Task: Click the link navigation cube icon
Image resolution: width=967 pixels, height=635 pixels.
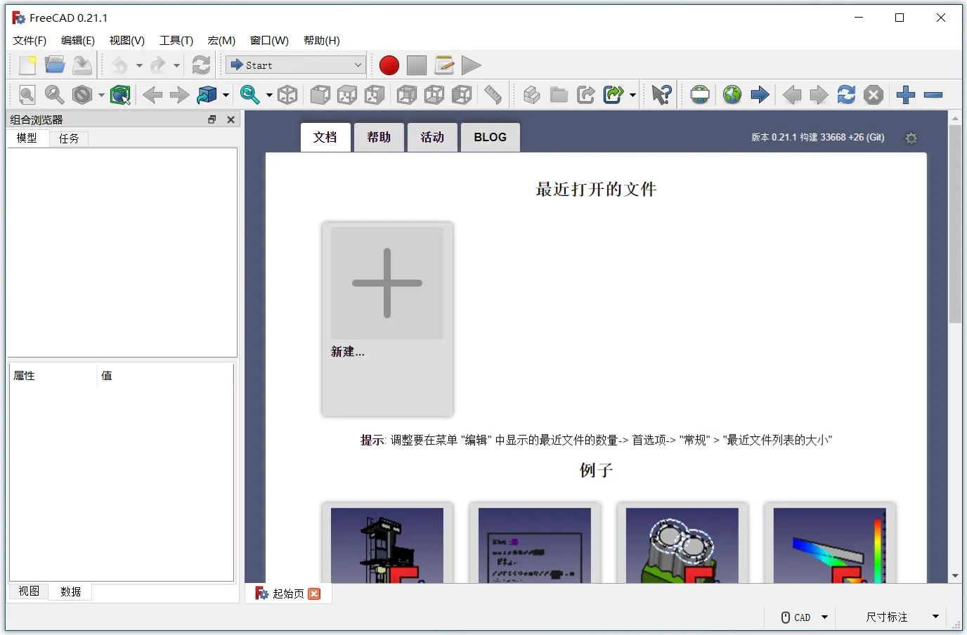Action: (207, 95)
